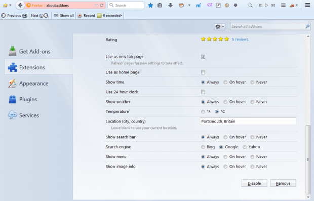Toggle Use as new tab page checkbox
Screen dimensions: 314x201
point(203,57)
